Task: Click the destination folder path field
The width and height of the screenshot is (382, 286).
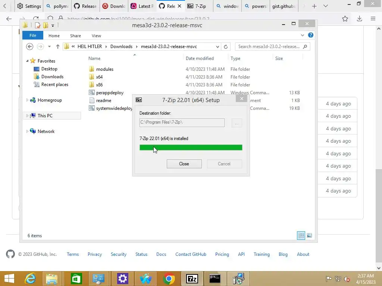Action: pos(182,123)
